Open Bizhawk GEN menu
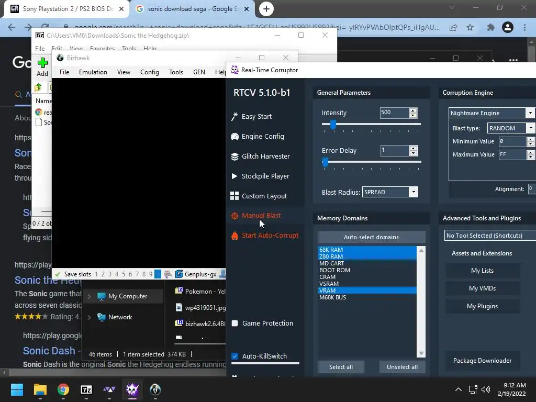The width and height of the screenshot is (536, 402). [199, 72]
